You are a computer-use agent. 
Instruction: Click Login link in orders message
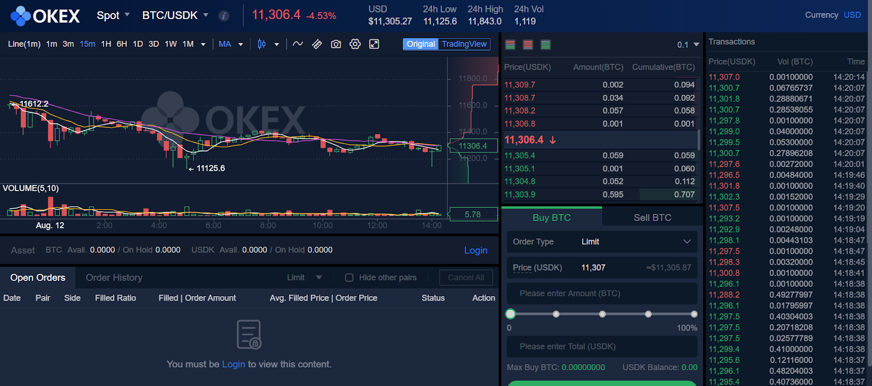tap(233, 364)
